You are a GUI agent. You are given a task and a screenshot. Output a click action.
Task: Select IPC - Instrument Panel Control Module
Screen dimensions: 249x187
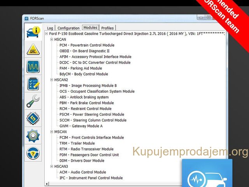click(91, 178)
